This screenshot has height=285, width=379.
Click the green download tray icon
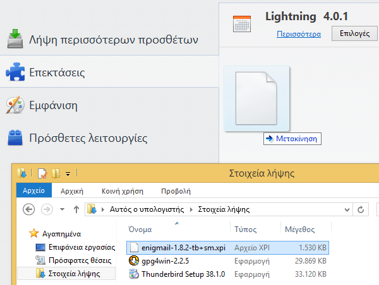click(15, 38)
